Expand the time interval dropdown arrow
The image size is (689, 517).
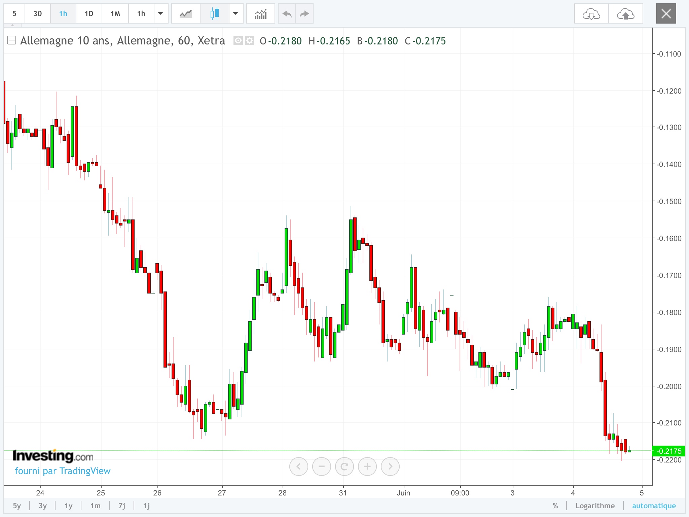point(160,14)
